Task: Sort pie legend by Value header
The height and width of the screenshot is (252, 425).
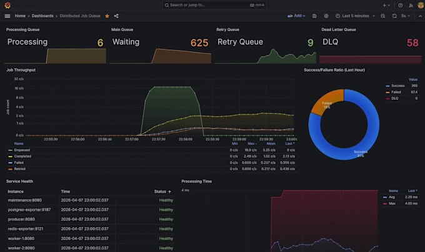Action: [x=412, y=79]
